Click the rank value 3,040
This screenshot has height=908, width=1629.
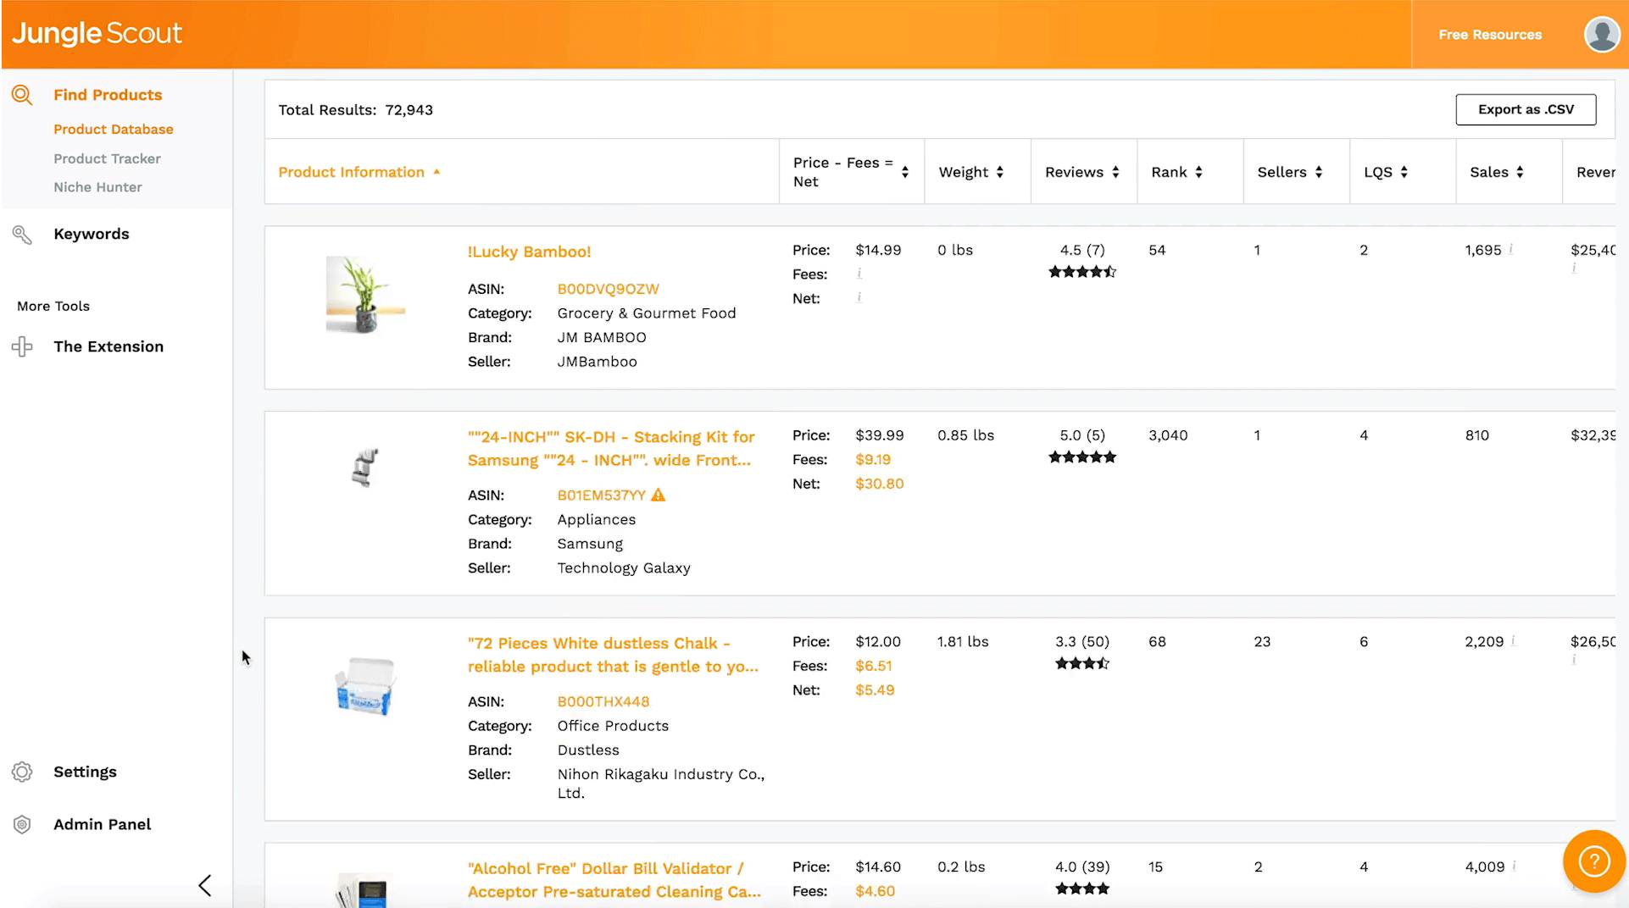(x=1168, y=435)
